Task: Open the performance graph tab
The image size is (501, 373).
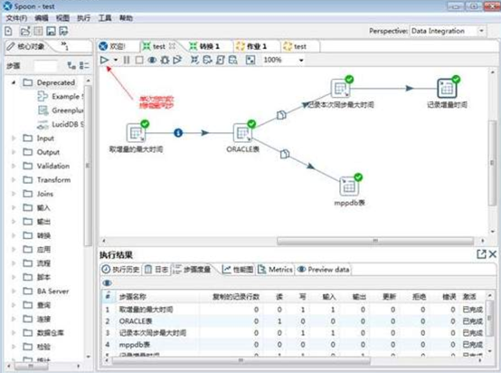Action: [x=238, y=270]
